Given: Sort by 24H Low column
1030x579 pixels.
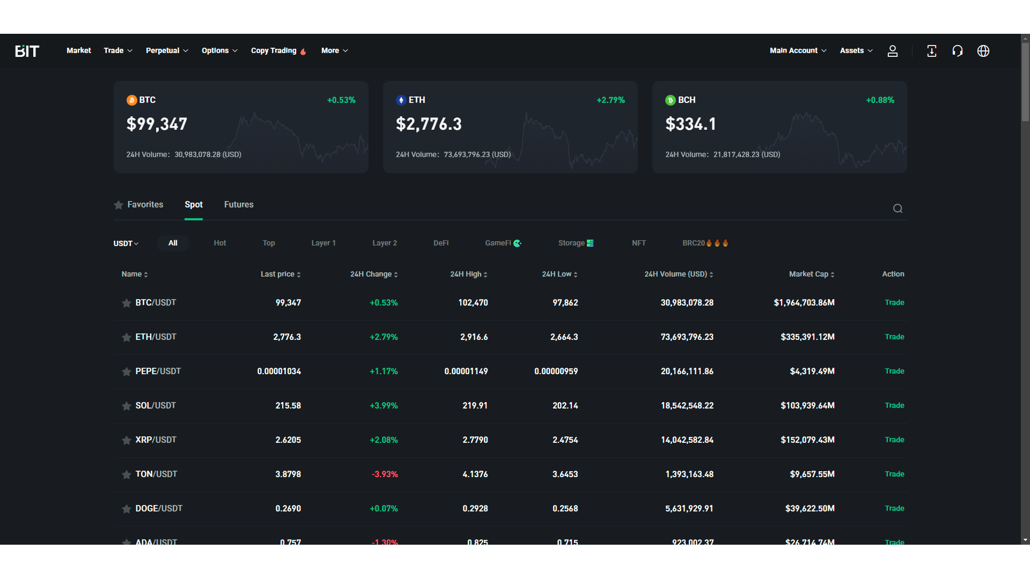Looking at the screenshot, I should click(x=560, y=274).
